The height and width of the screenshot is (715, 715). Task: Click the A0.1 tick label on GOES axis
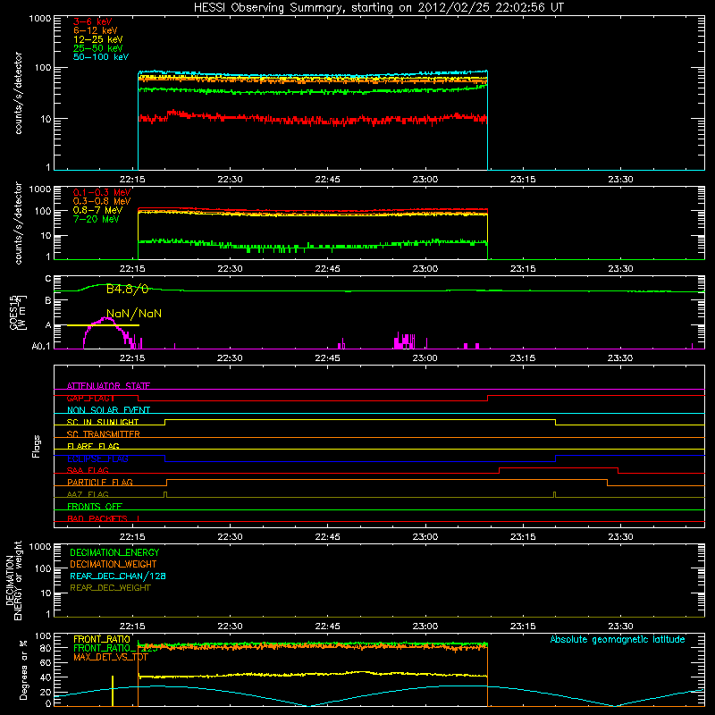coord(40,347)
